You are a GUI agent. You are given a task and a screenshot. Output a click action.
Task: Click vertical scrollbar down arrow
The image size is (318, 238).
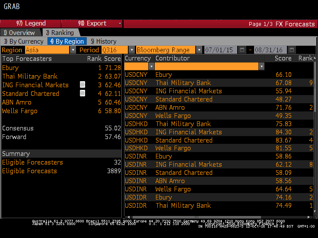tap(315, 212)
